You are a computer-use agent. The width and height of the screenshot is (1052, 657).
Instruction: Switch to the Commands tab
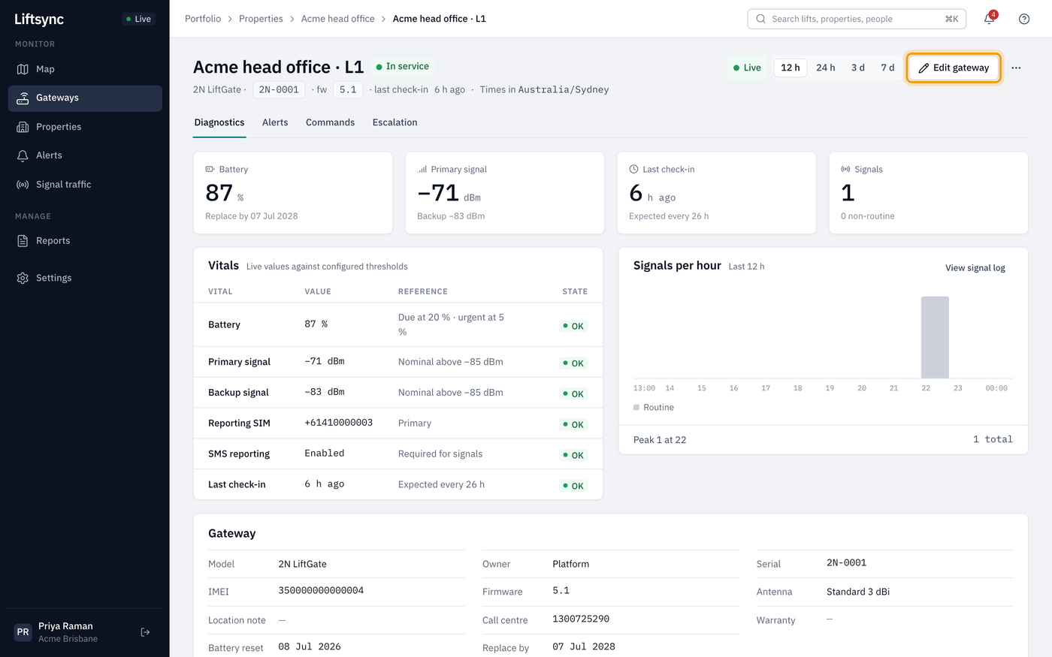[x=330, y=123]
